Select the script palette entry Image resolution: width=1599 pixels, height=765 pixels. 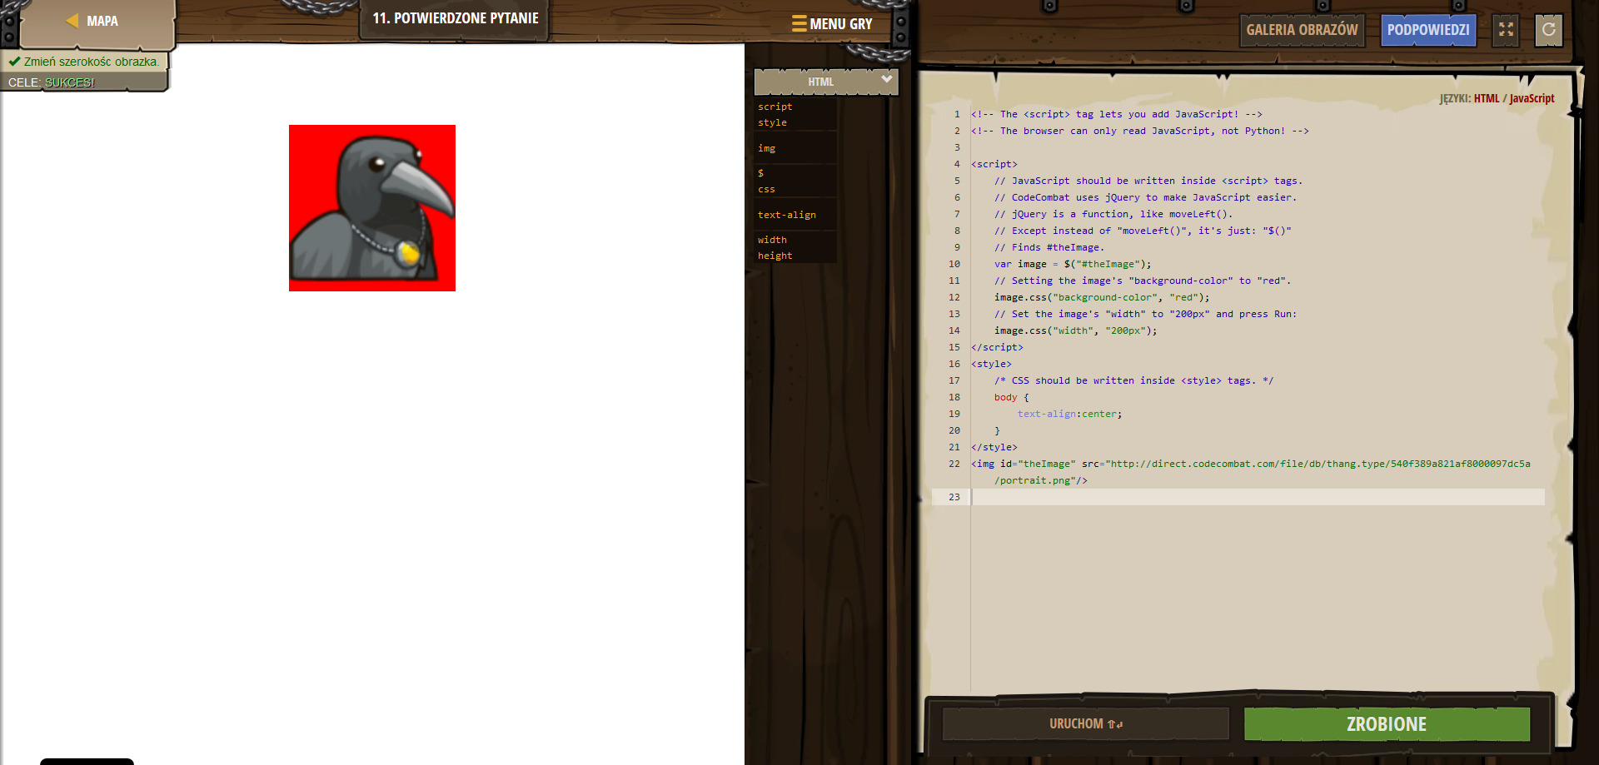click(x=775, y=107)
